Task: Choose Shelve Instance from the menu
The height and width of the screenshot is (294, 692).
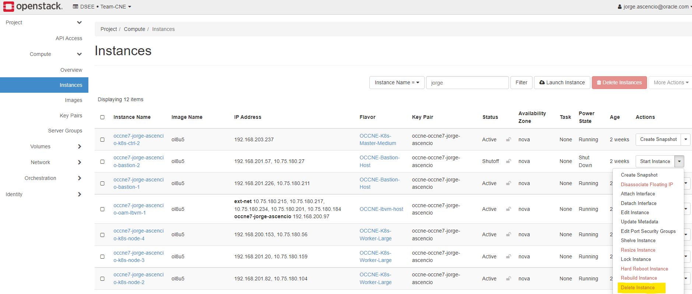Action: (x=638, y=240)
